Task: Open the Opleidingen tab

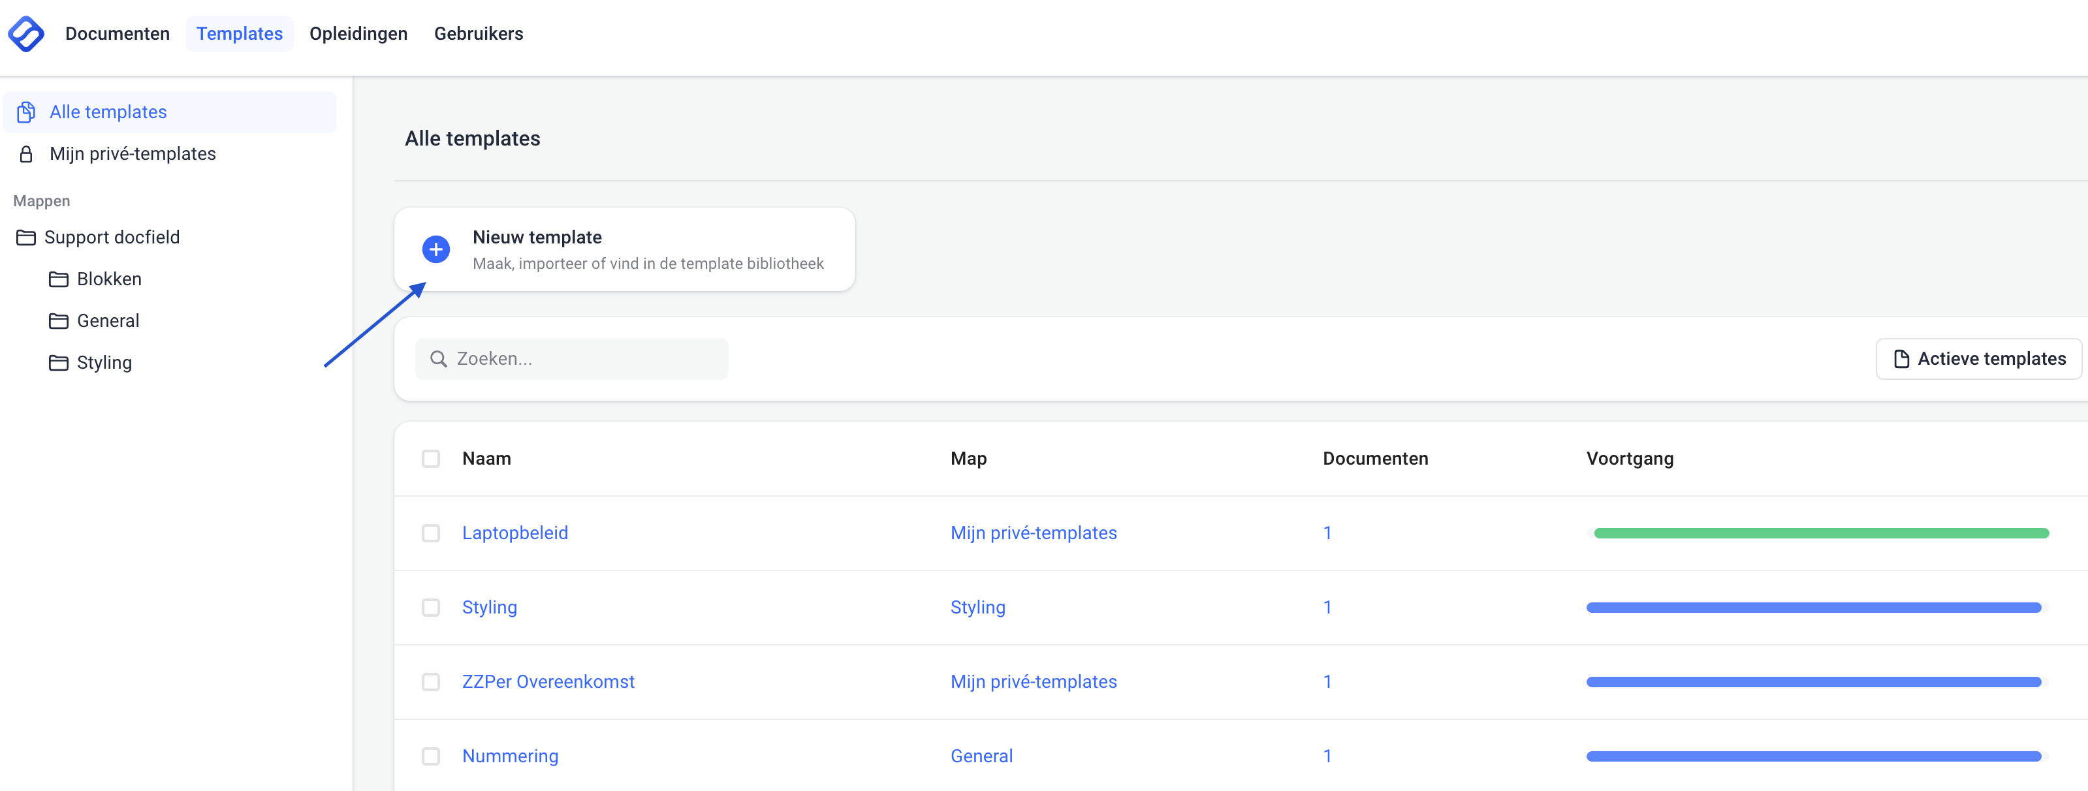Action: [358, 34]
